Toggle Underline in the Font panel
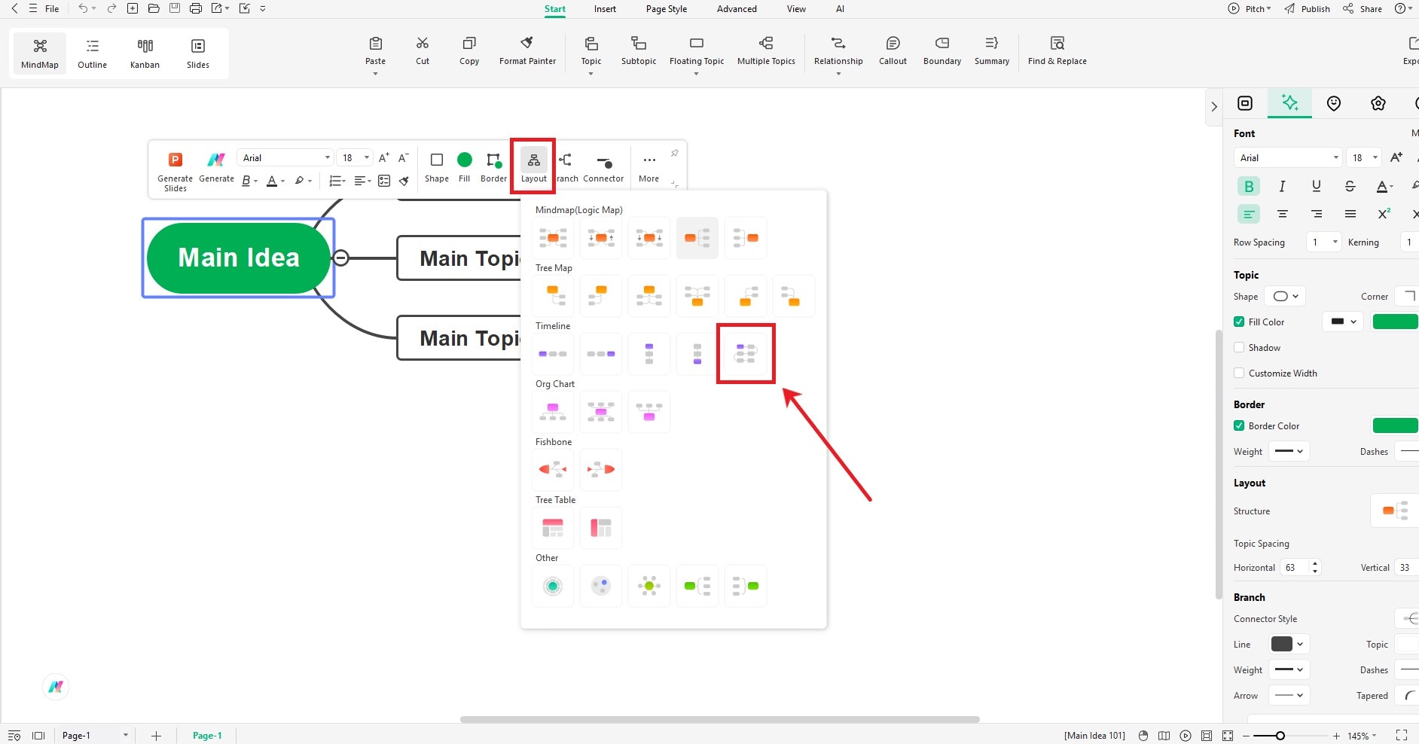 click(1316, 186)
